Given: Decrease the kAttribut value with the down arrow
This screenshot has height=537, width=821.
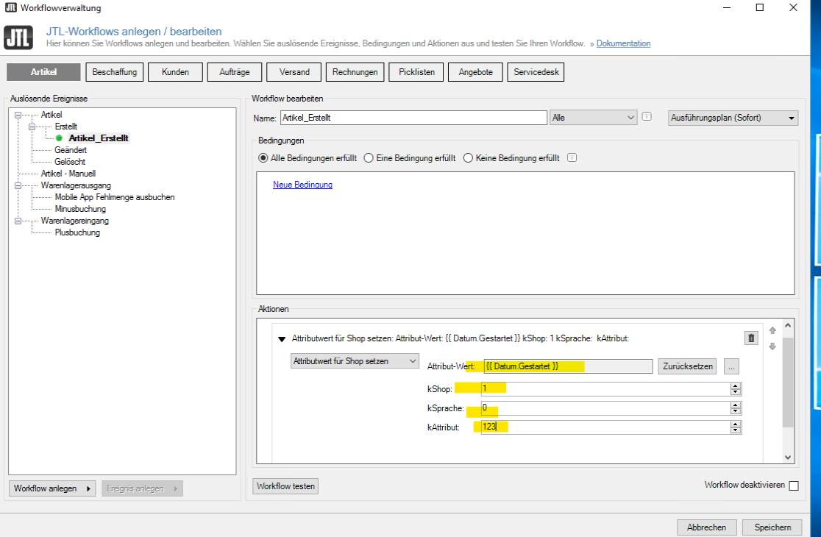Looking at the screenshot, I should 736,431.
